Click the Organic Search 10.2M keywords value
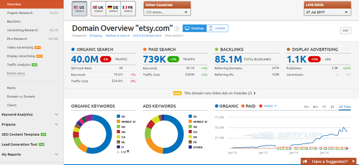The height and width of the screenshot is (165, 359). 118,75
